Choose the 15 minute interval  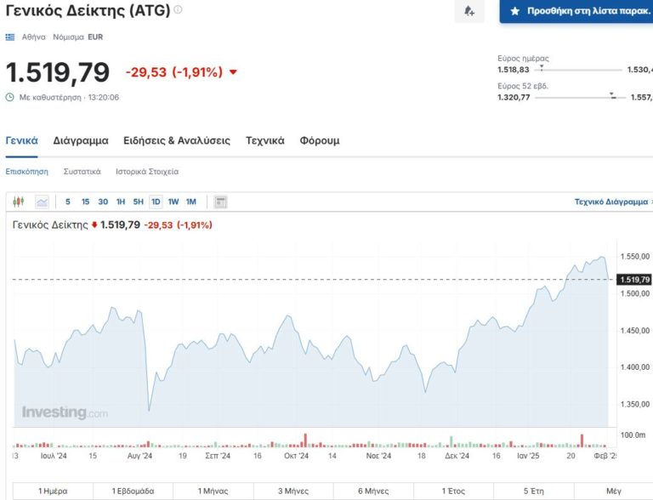85,202
